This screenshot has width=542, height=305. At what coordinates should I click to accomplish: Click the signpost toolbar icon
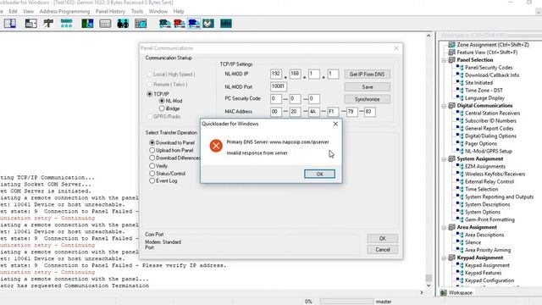tap(48, 24)
